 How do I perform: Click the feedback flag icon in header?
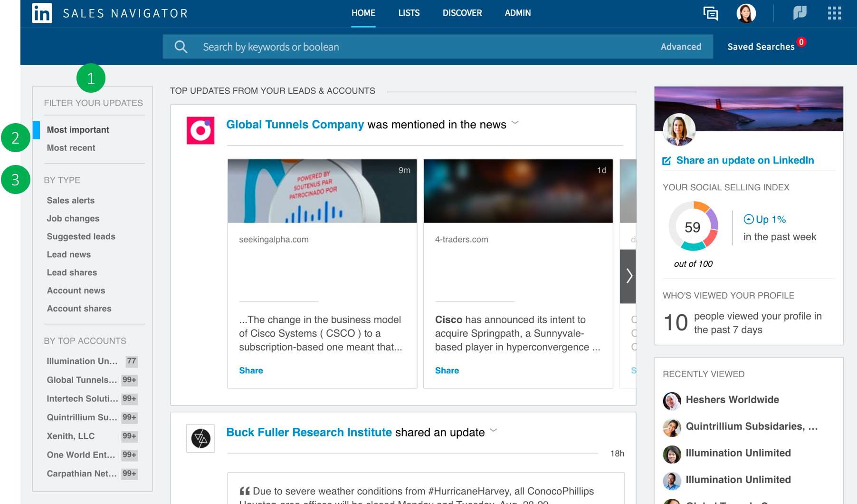click(800, 13)
